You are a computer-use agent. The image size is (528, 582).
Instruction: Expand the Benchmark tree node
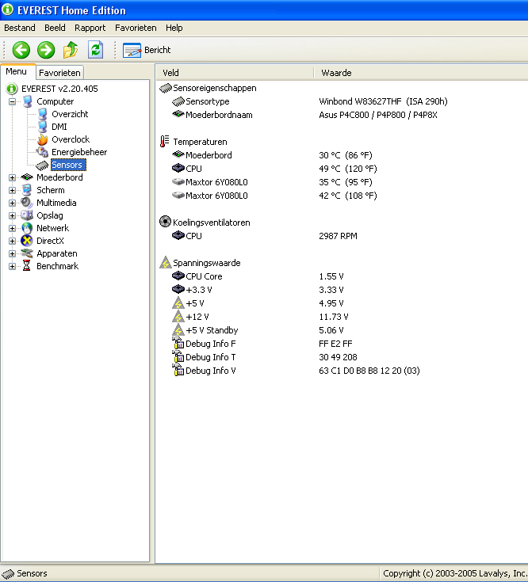[12, 267]
